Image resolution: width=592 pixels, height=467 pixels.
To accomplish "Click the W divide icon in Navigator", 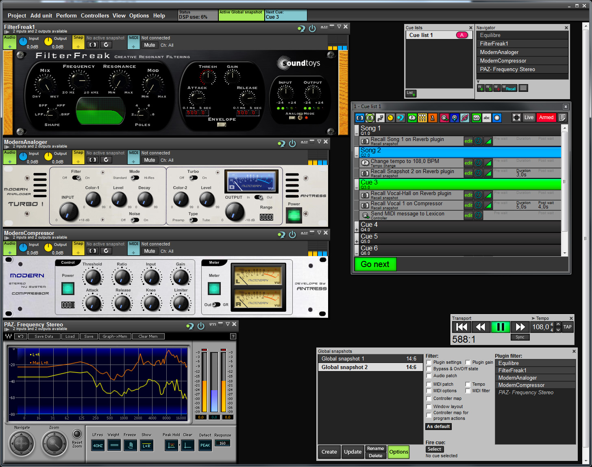I will click(x=497, y=88).
